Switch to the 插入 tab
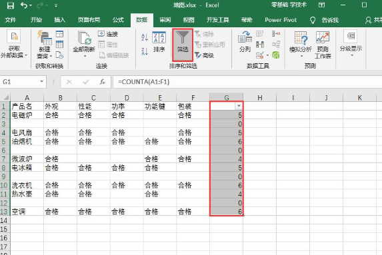The image size is (382, 255). click(60, 20)
